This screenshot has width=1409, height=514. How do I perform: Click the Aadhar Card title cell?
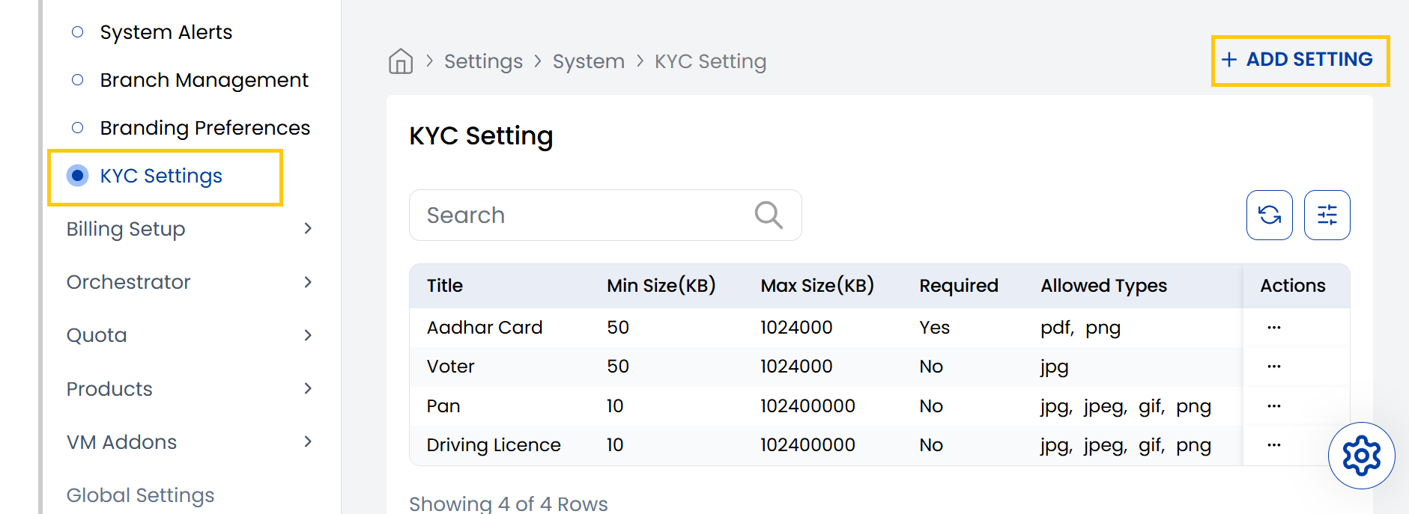[485, 328]
